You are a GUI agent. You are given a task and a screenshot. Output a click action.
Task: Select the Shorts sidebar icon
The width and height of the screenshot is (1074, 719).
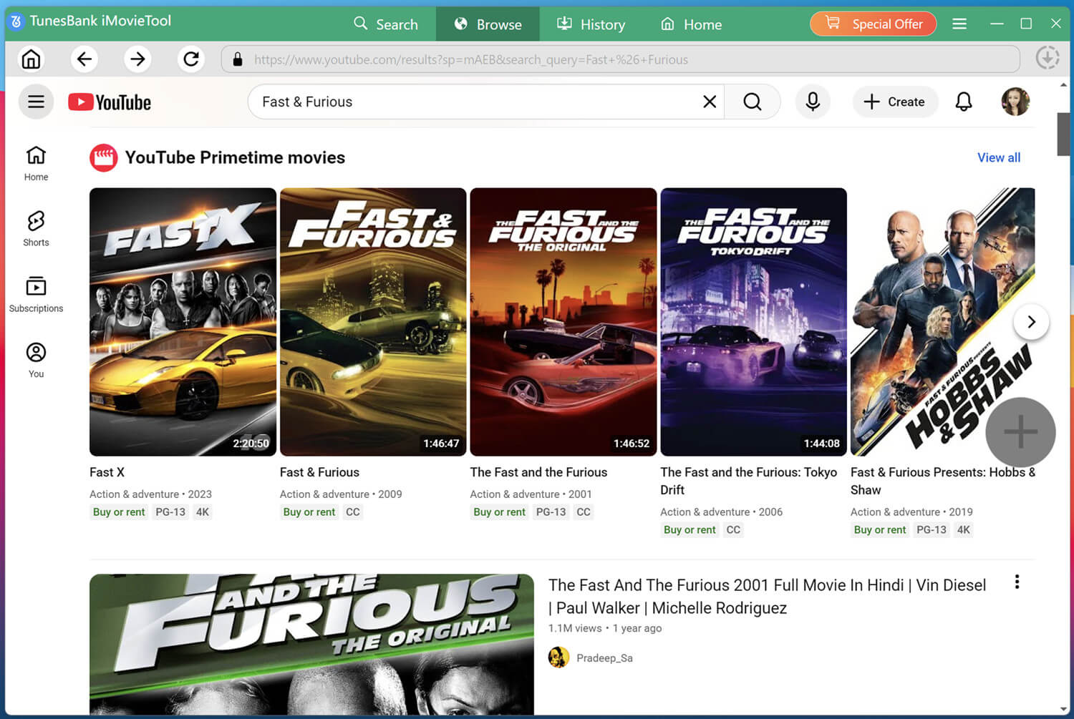pyautogui.click(x=35, y=228)
